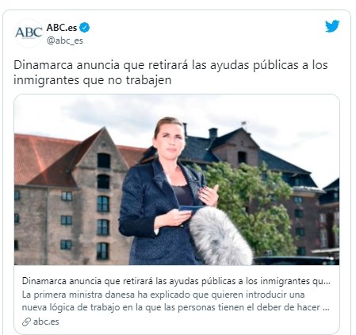
Task: Click the furry gray microphone in the photo
Action: pyautogui.click(x=220, y=237)
